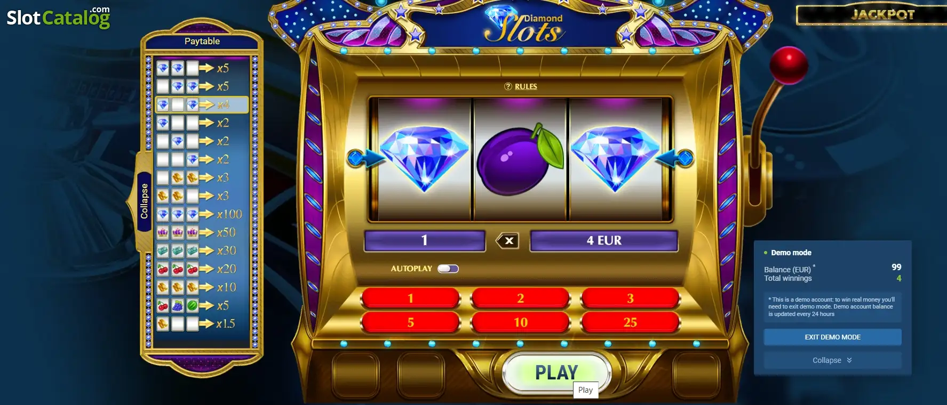The width and height of the screenshot is (947, 405).
Task: Select the highlighted x4 paytable row
Action: pyautogui.click(x=202, y=104)
